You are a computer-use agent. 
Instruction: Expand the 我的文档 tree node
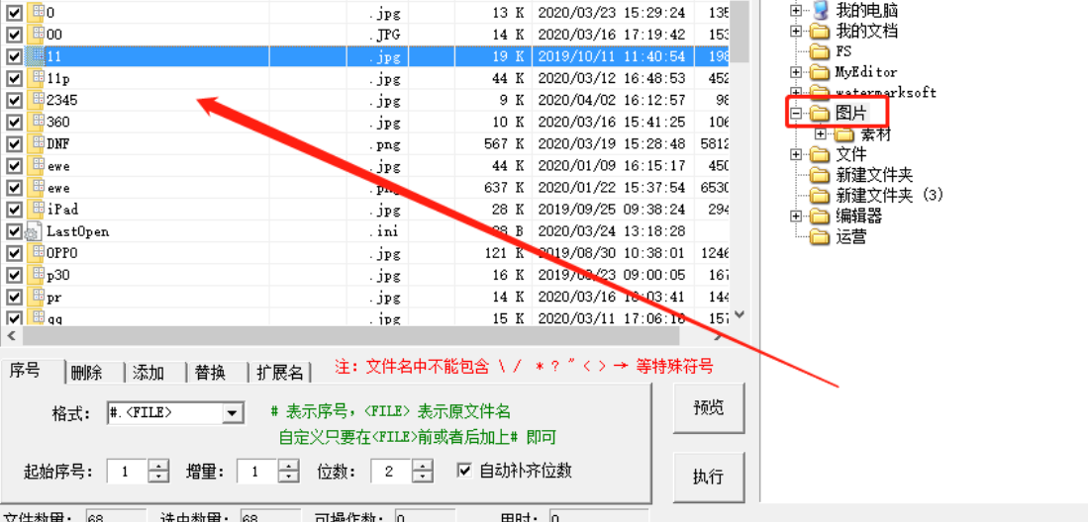796,32
